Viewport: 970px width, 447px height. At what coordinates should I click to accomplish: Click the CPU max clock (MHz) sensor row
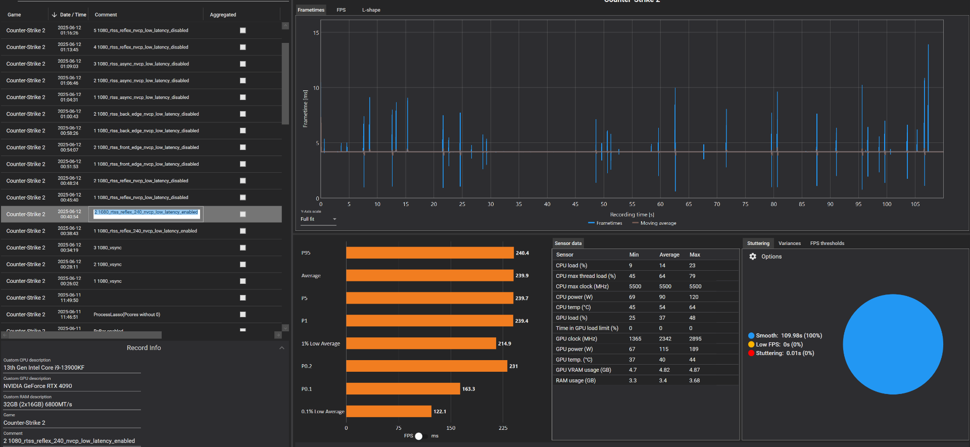[645, 286]
